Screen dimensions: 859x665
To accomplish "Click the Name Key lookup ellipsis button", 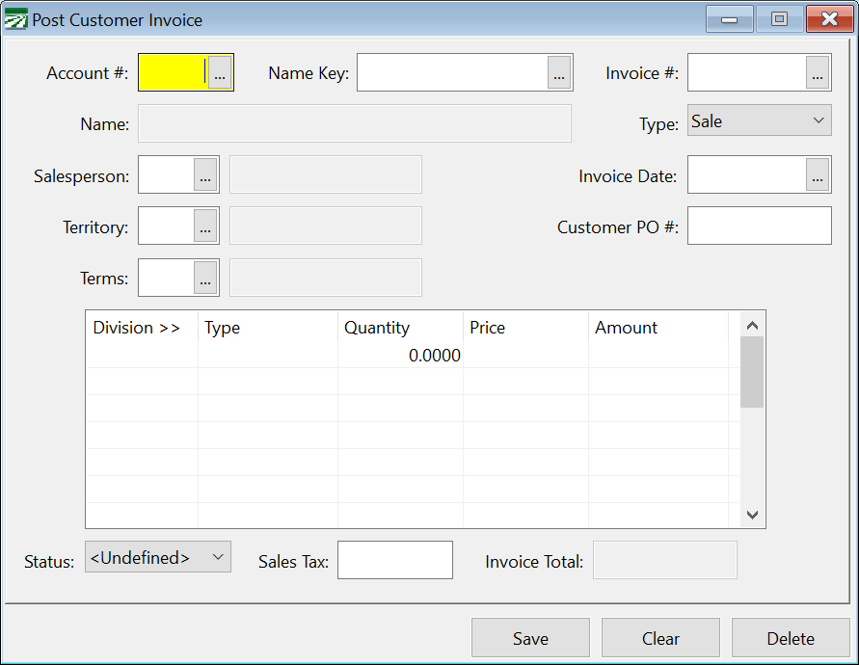I will coord(559,73).
